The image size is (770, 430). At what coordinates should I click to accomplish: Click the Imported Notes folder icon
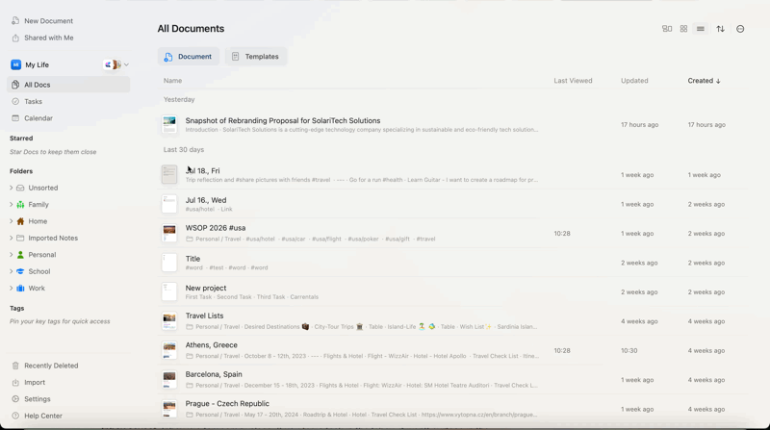(x=20, y=238)
